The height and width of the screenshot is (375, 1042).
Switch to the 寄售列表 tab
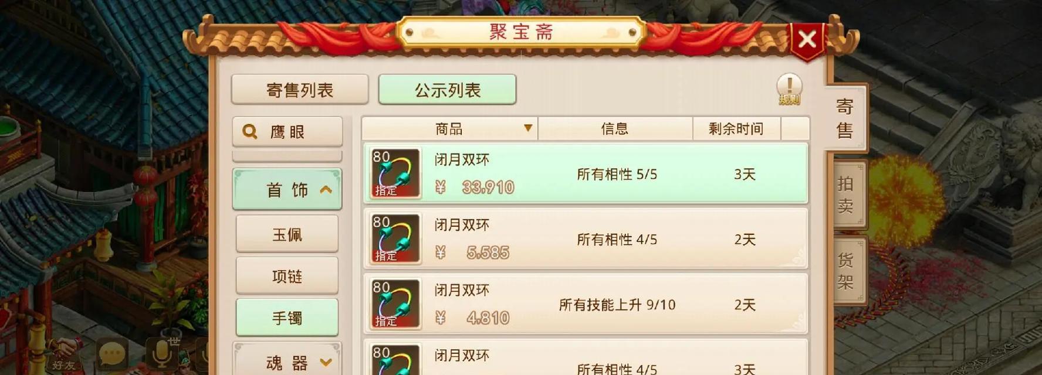(x=300, y=90)
